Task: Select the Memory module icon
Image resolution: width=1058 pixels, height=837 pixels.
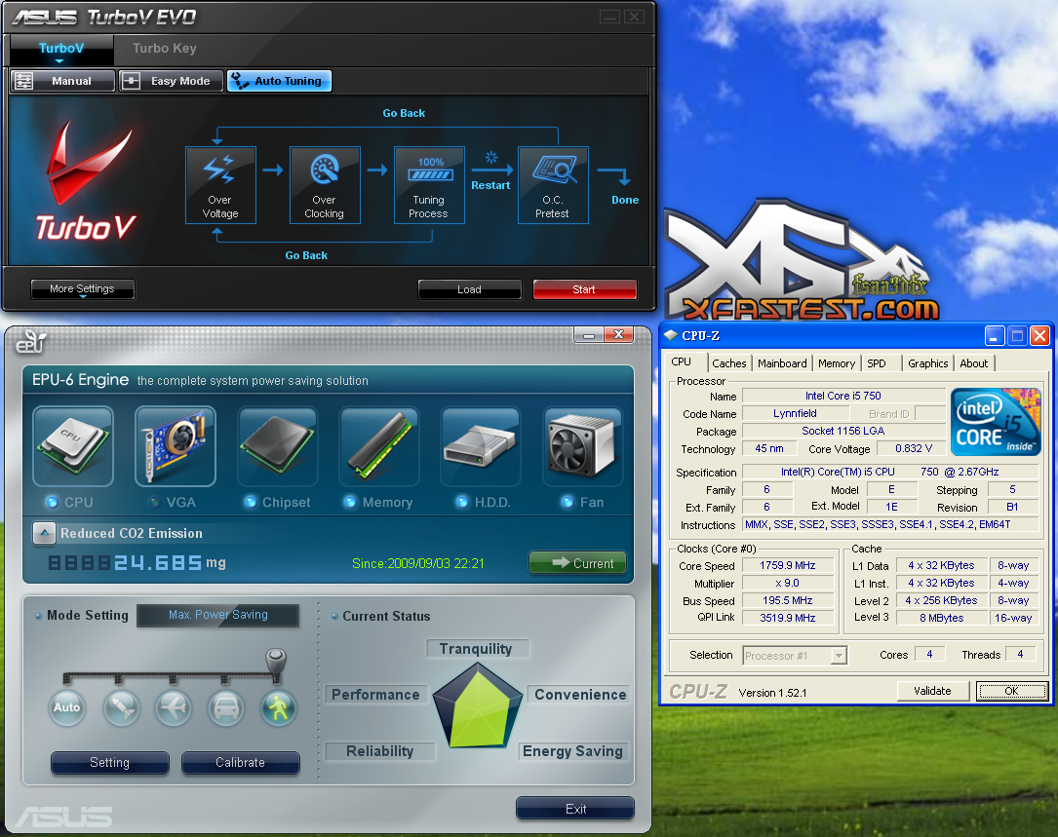Action: tap(379, 446)
